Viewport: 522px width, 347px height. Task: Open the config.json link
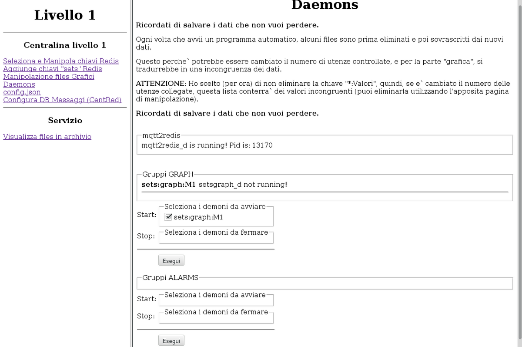[x=22, y=92]
